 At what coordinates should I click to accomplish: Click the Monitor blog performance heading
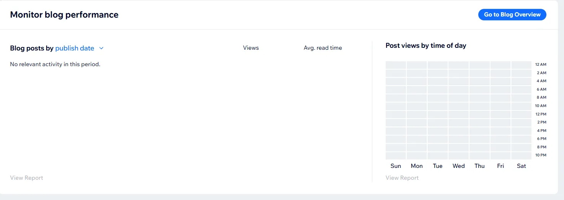(x=64, y=15)
